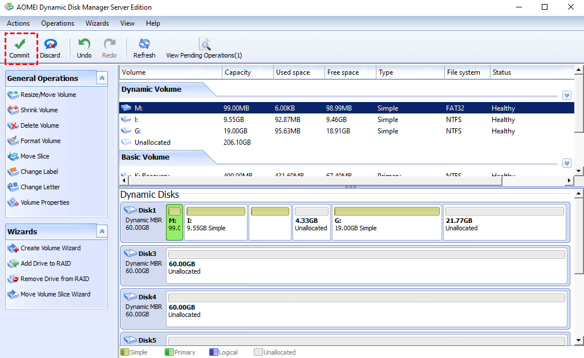The width and height of the screenshot is (584, 358).
Task: Open the View menu
Action: pyautogui.click(x=127, y=23)
